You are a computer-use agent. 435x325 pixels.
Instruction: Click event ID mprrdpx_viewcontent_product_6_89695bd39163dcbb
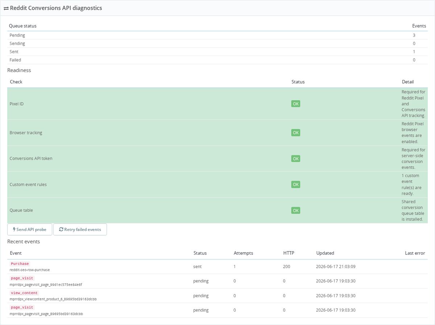coord(53,299)
